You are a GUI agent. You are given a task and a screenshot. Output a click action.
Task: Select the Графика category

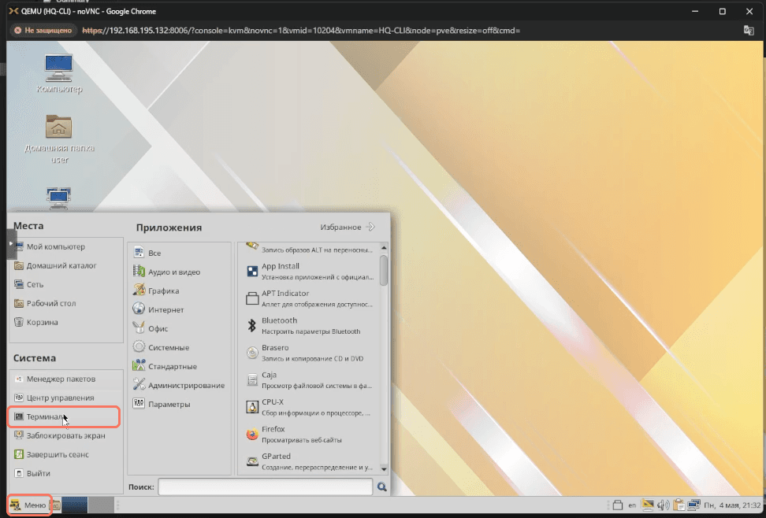pos(180,291)
